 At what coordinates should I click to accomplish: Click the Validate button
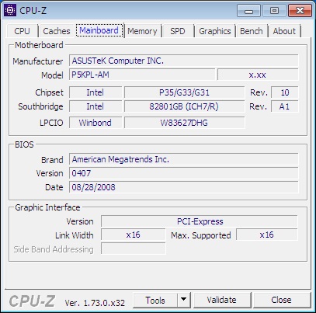[222, 301]
